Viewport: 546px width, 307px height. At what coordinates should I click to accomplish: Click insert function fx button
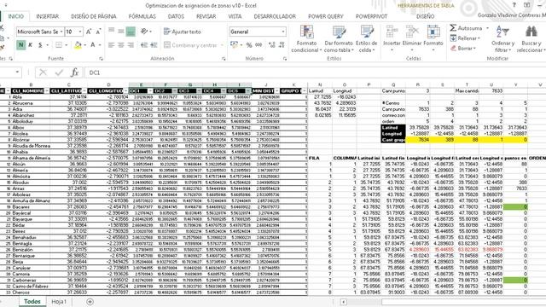pos(74,72)
